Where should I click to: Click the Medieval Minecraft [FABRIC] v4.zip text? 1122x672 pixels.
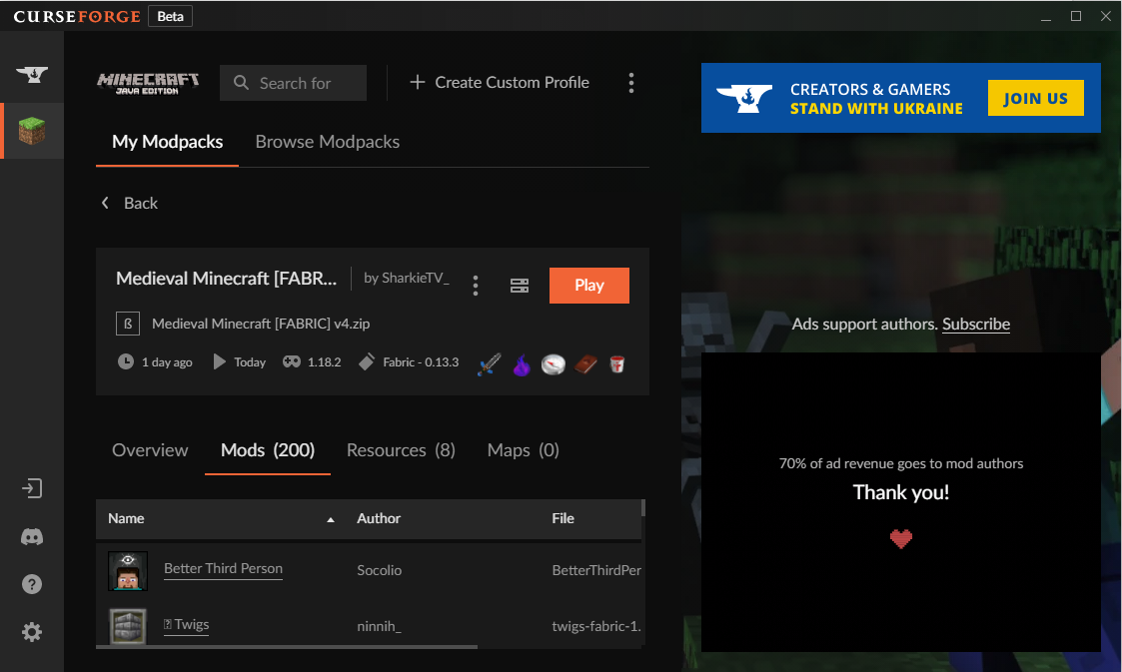click(x=261, y=324)
